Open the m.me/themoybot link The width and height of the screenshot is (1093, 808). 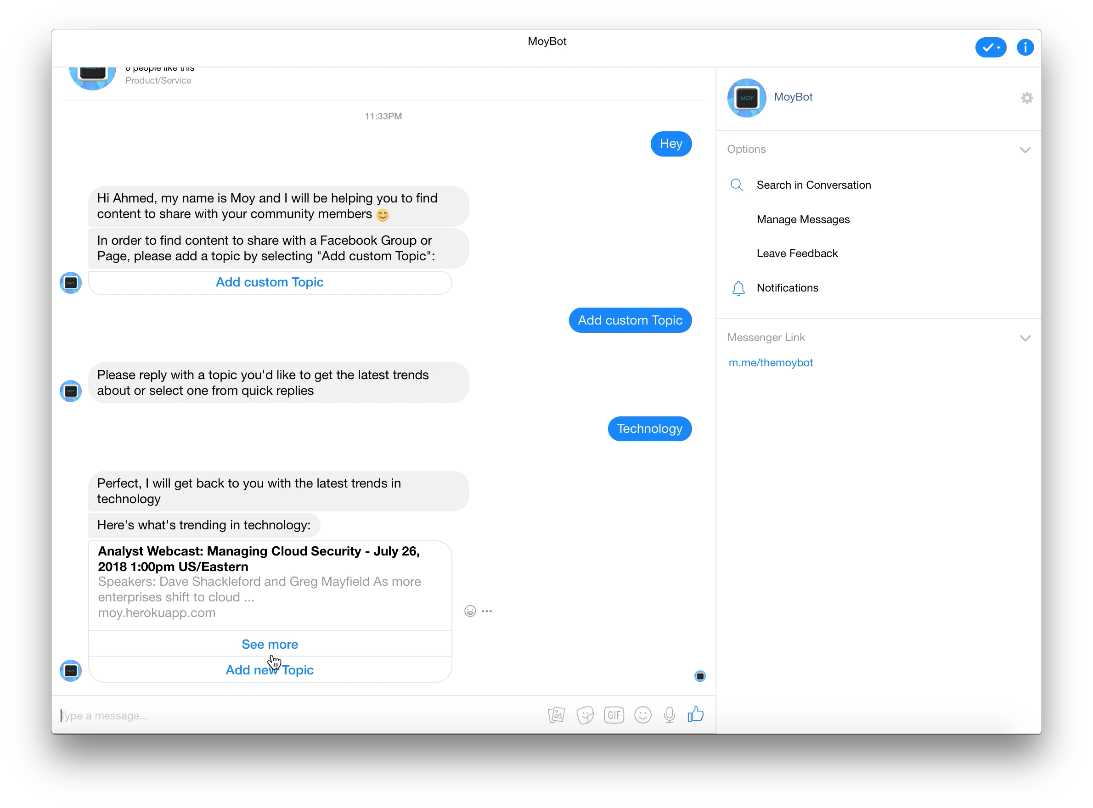click(x=771, y=362)
